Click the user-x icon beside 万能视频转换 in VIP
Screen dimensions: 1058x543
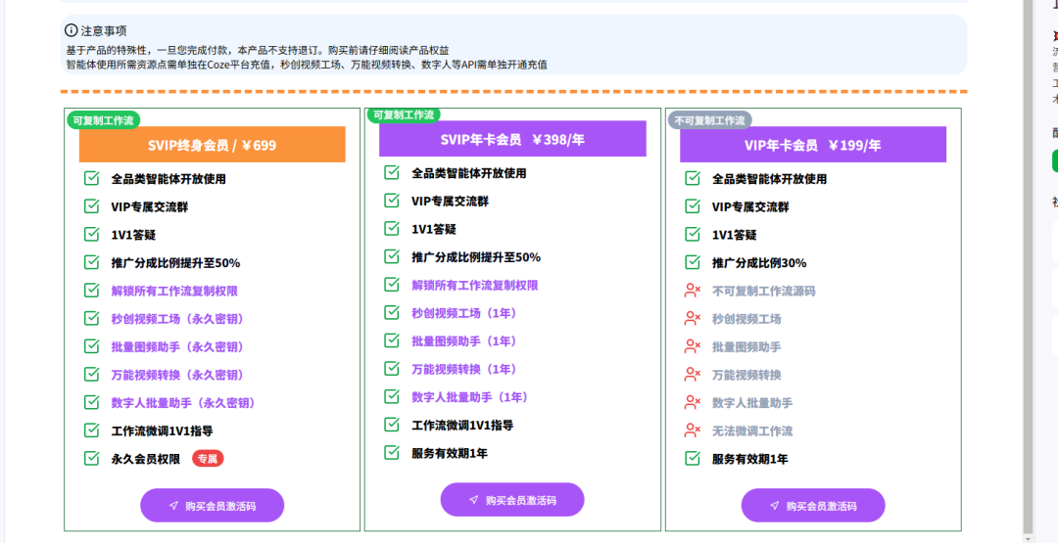pos(693,375)
